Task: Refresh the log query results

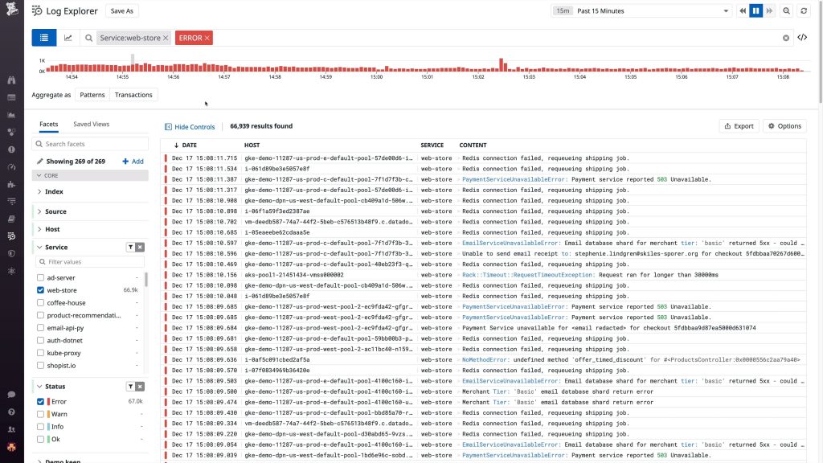Action: [805, 10]
